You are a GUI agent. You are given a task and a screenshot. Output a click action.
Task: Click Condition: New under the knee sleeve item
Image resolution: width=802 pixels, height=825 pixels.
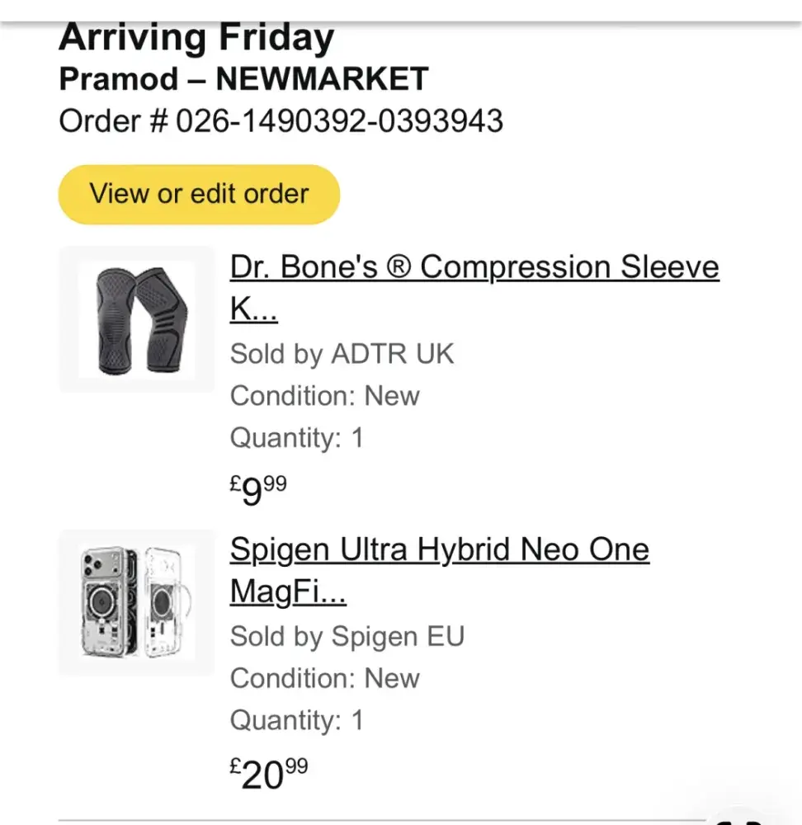pyautogui.click(x=324, y=396)
